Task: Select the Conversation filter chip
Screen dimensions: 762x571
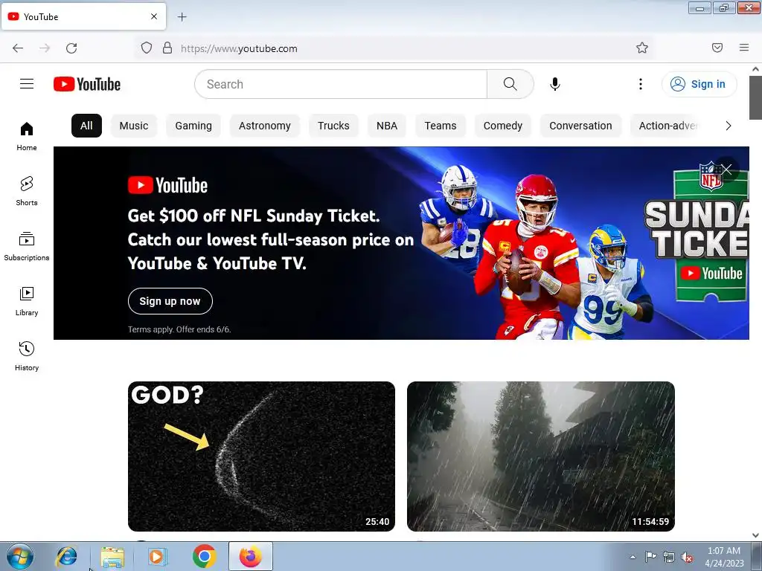Action: click(x=580, y=126)
